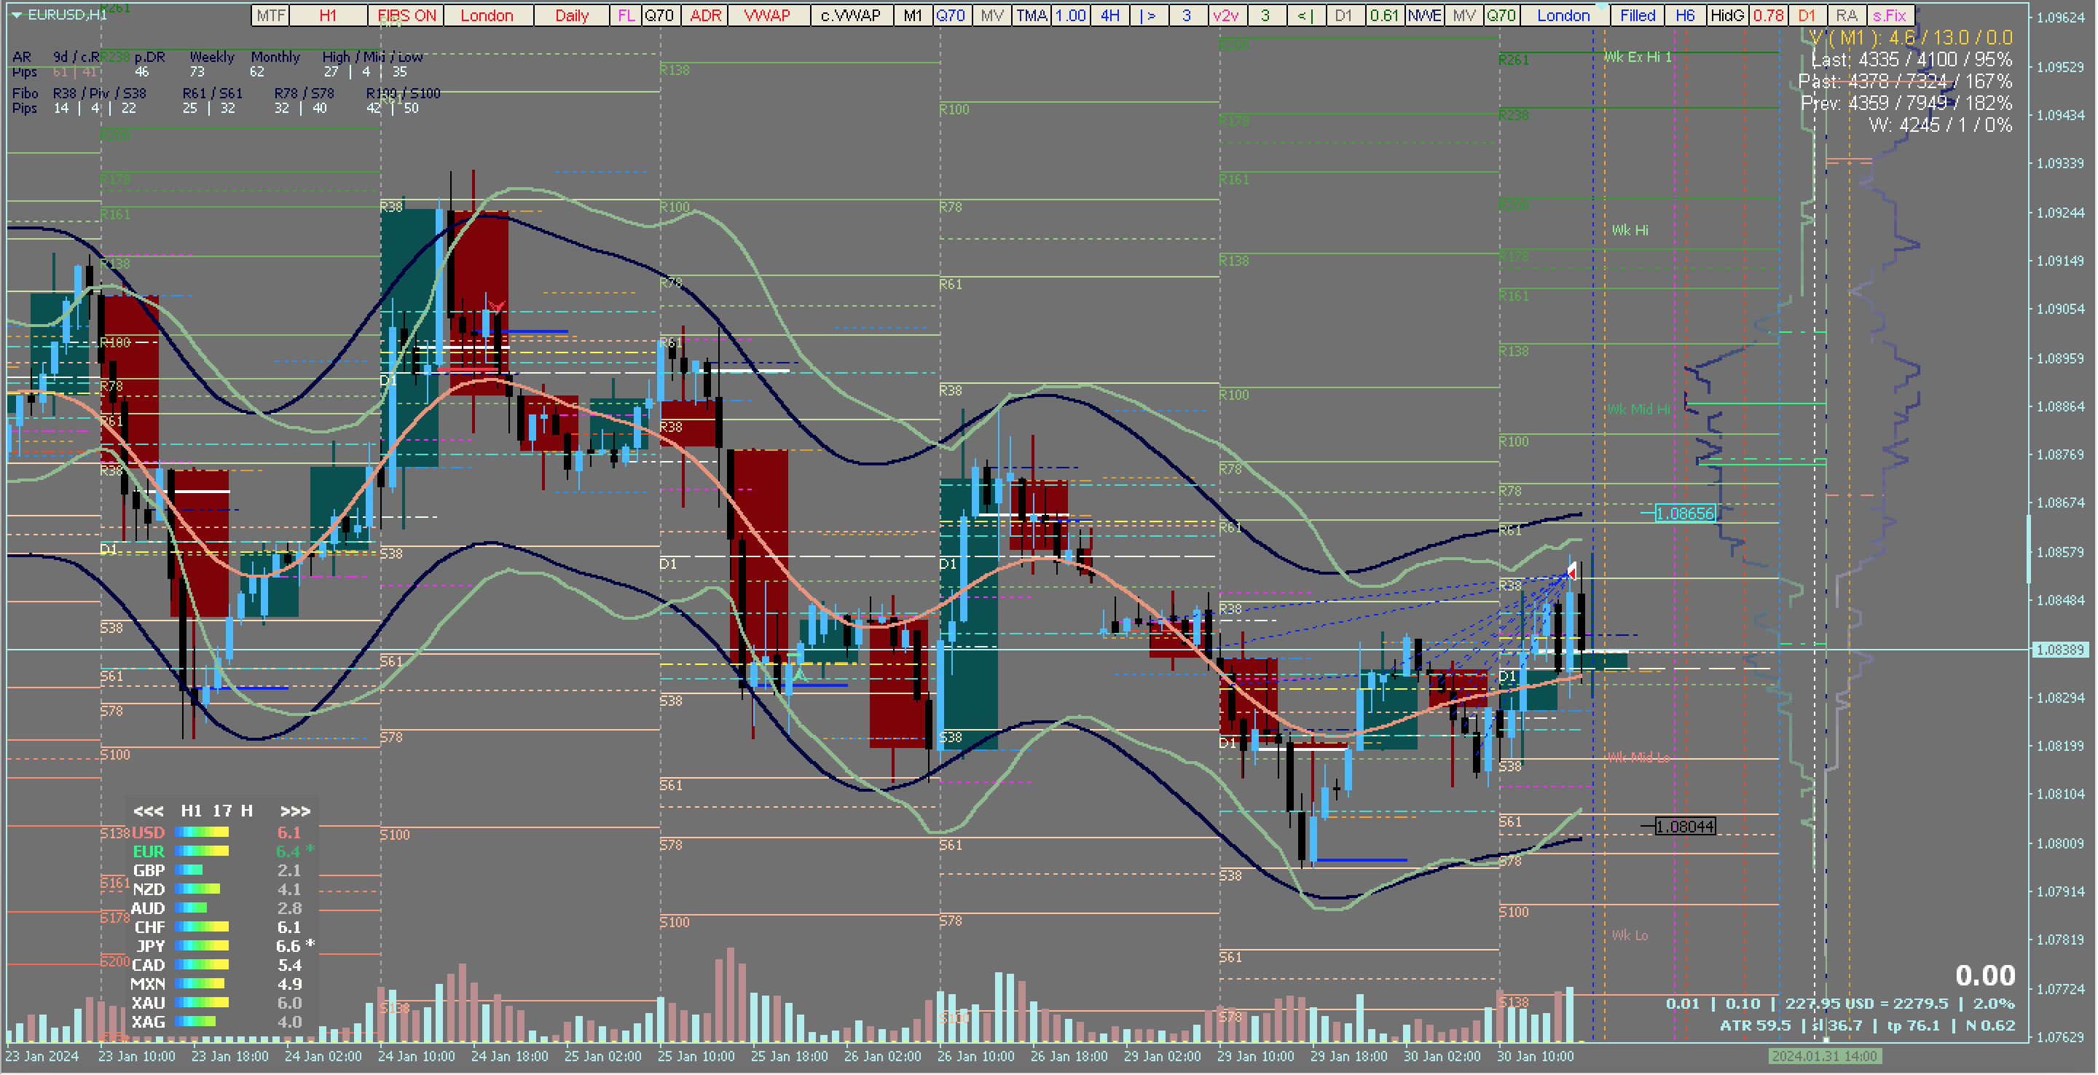This screenshot has height=1075, width=2098.
Task: Click the MTF button
Action: tap(270, 15)
